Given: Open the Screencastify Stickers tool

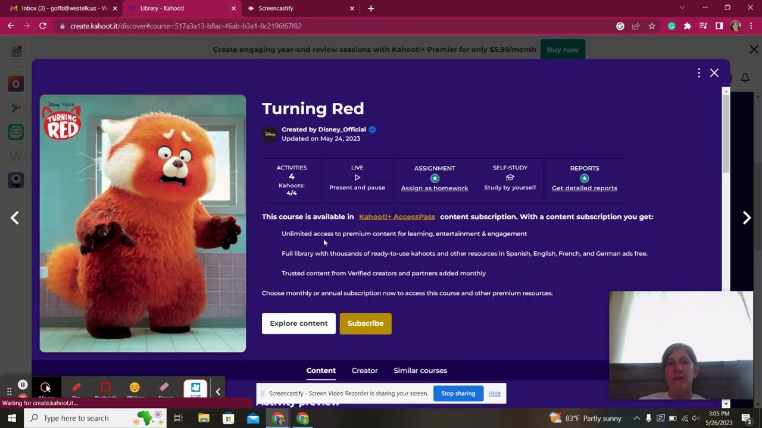Looking at the screenshot, I should pyautogui.click(x=135, y=389).
